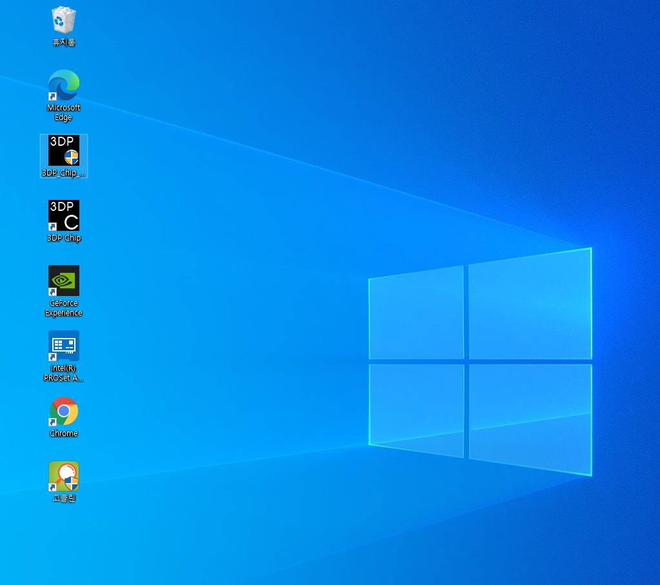
Task: Click the '휴지통' label text
Action: click(64, 42)
